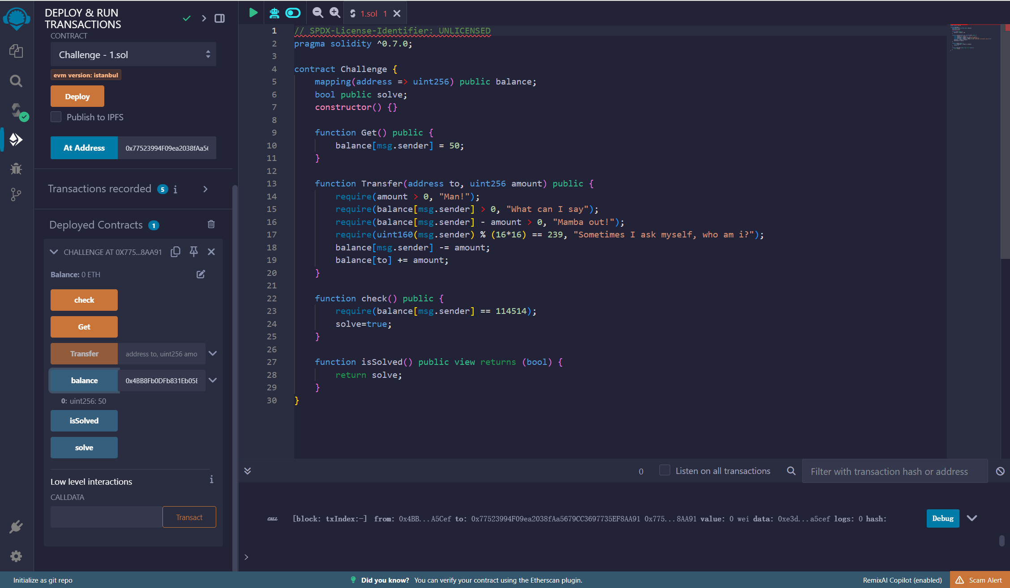The image size is (1010, 588).
Task: Click the Debug button in terminal
Action: (943, 518)
